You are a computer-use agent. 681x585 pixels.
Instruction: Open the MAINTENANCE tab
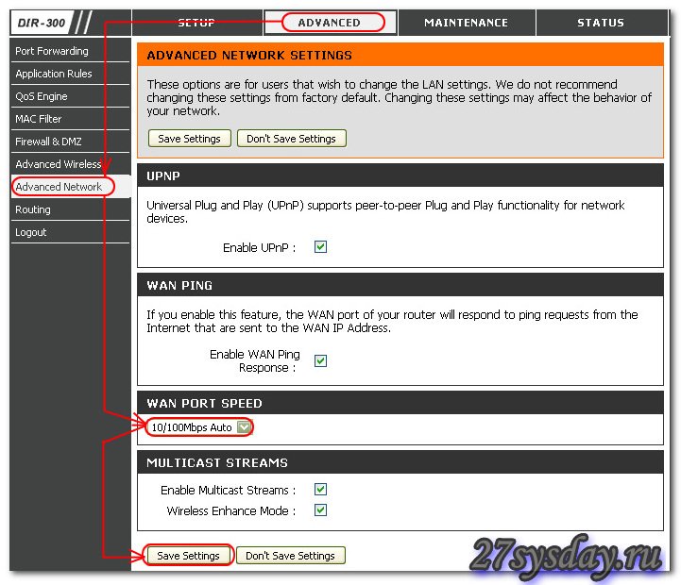click(x=467, y=23)
